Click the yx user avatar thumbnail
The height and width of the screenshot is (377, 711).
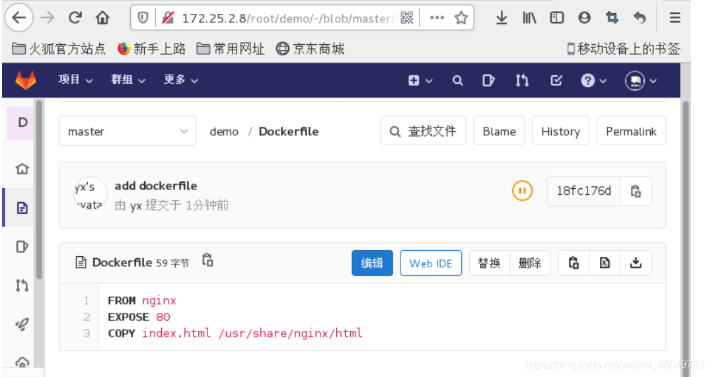tap(90, 194)
